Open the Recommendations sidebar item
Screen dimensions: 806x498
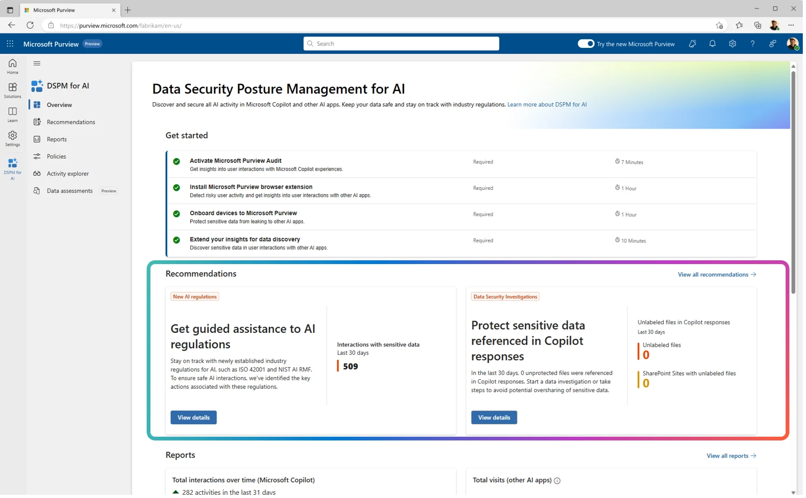[70, 122]
